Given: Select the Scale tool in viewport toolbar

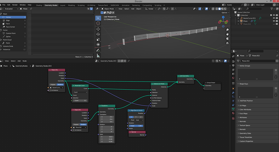Looking at the screenshot, I should (98, 40).
